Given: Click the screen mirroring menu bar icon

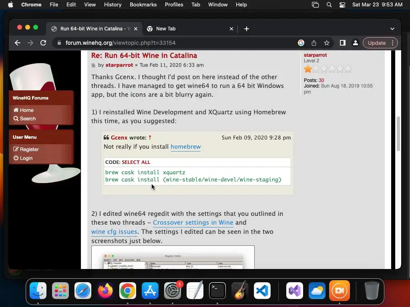Looking at the screenshot, I should (316, 5).
